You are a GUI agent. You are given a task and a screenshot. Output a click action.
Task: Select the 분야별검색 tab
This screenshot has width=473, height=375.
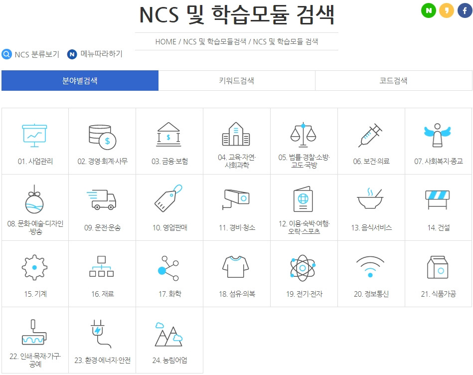pos(79,80)
